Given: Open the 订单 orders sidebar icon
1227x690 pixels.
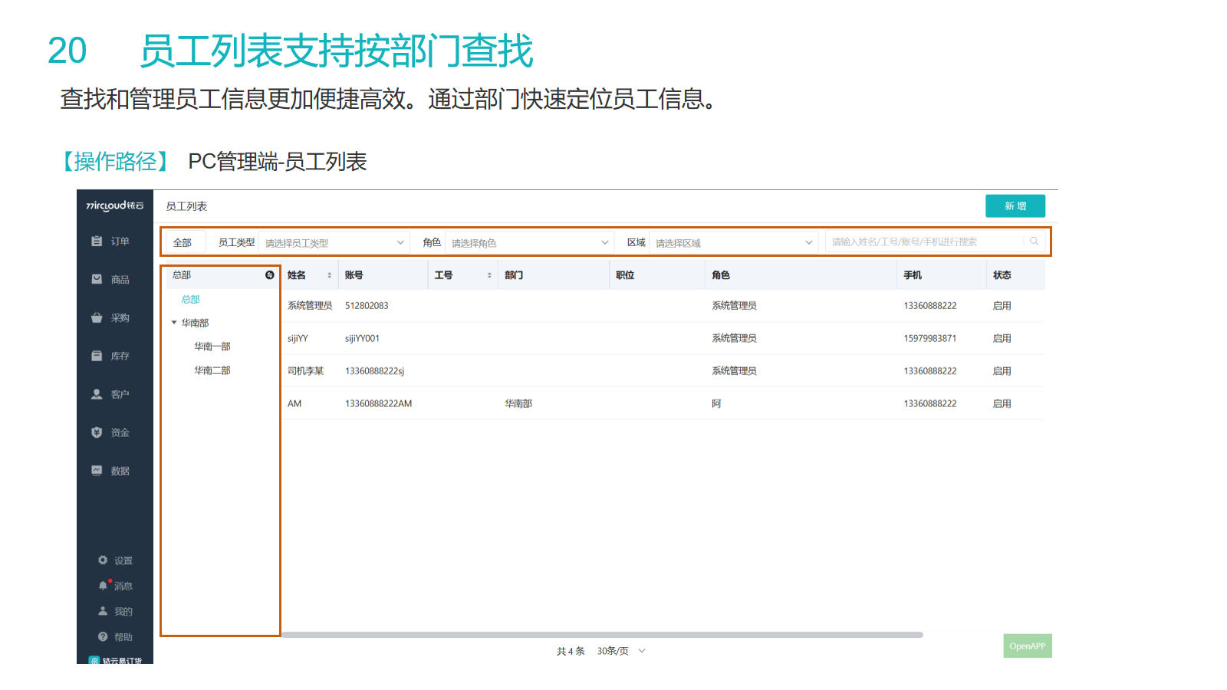Looking at the screenshot, I should pyautogui.click(x=97, y=241).
